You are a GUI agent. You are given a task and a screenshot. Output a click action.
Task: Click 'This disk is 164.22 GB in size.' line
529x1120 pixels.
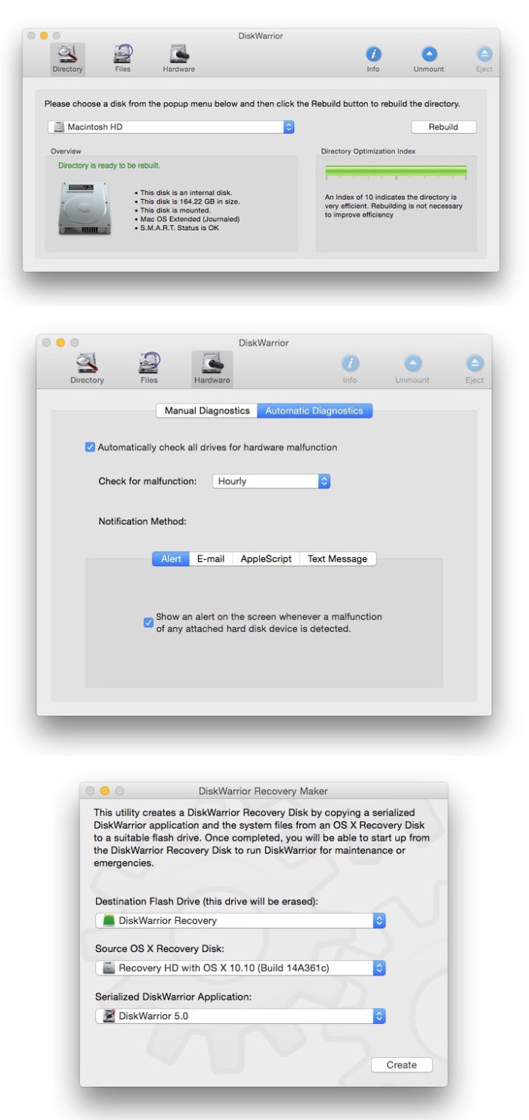coord(188,202)
